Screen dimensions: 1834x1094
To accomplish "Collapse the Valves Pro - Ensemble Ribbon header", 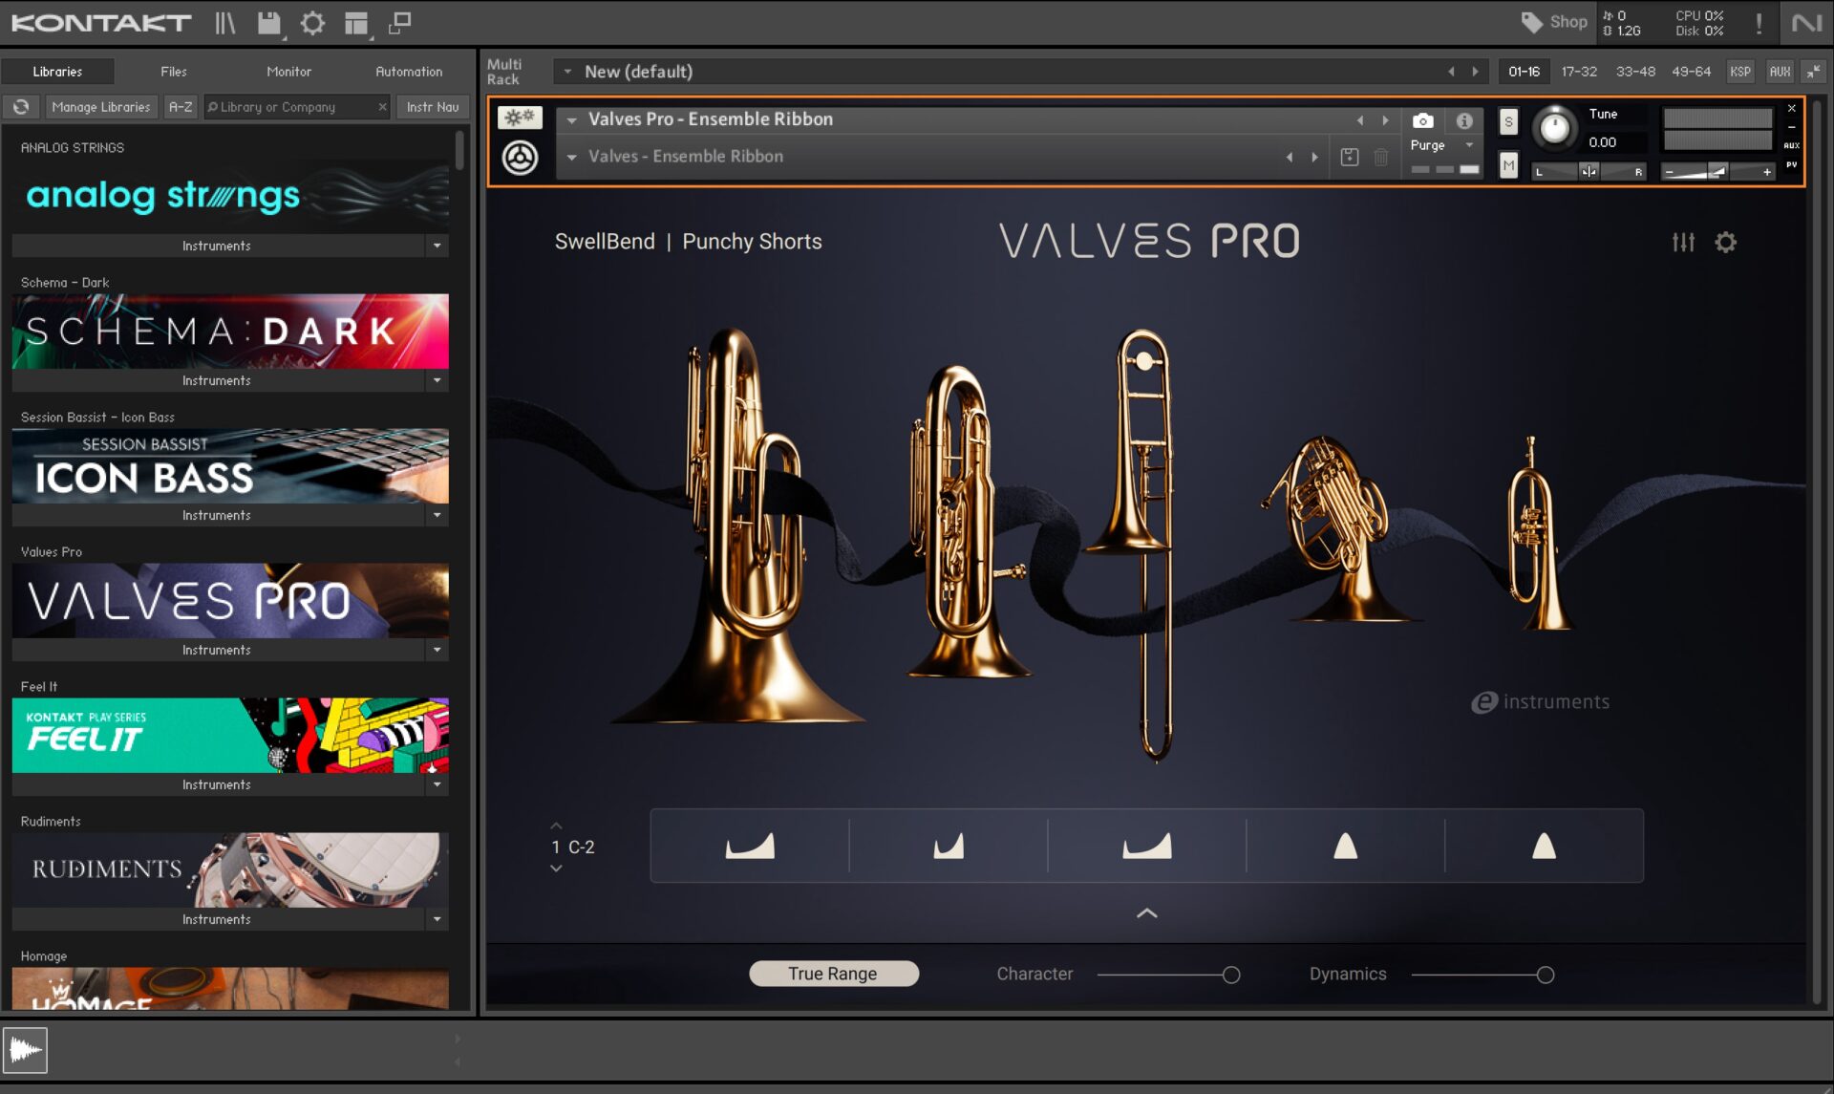I will [570, 119].
